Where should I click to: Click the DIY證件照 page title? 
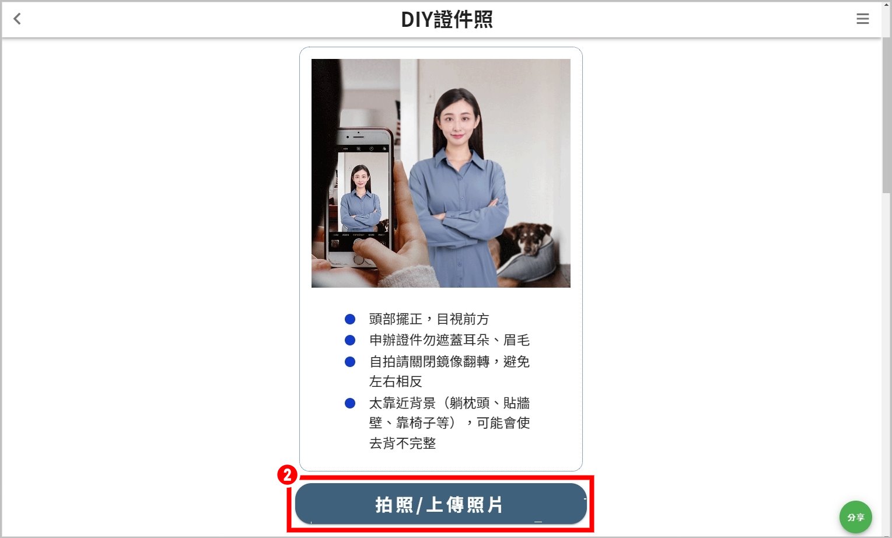tap(447, 19)
